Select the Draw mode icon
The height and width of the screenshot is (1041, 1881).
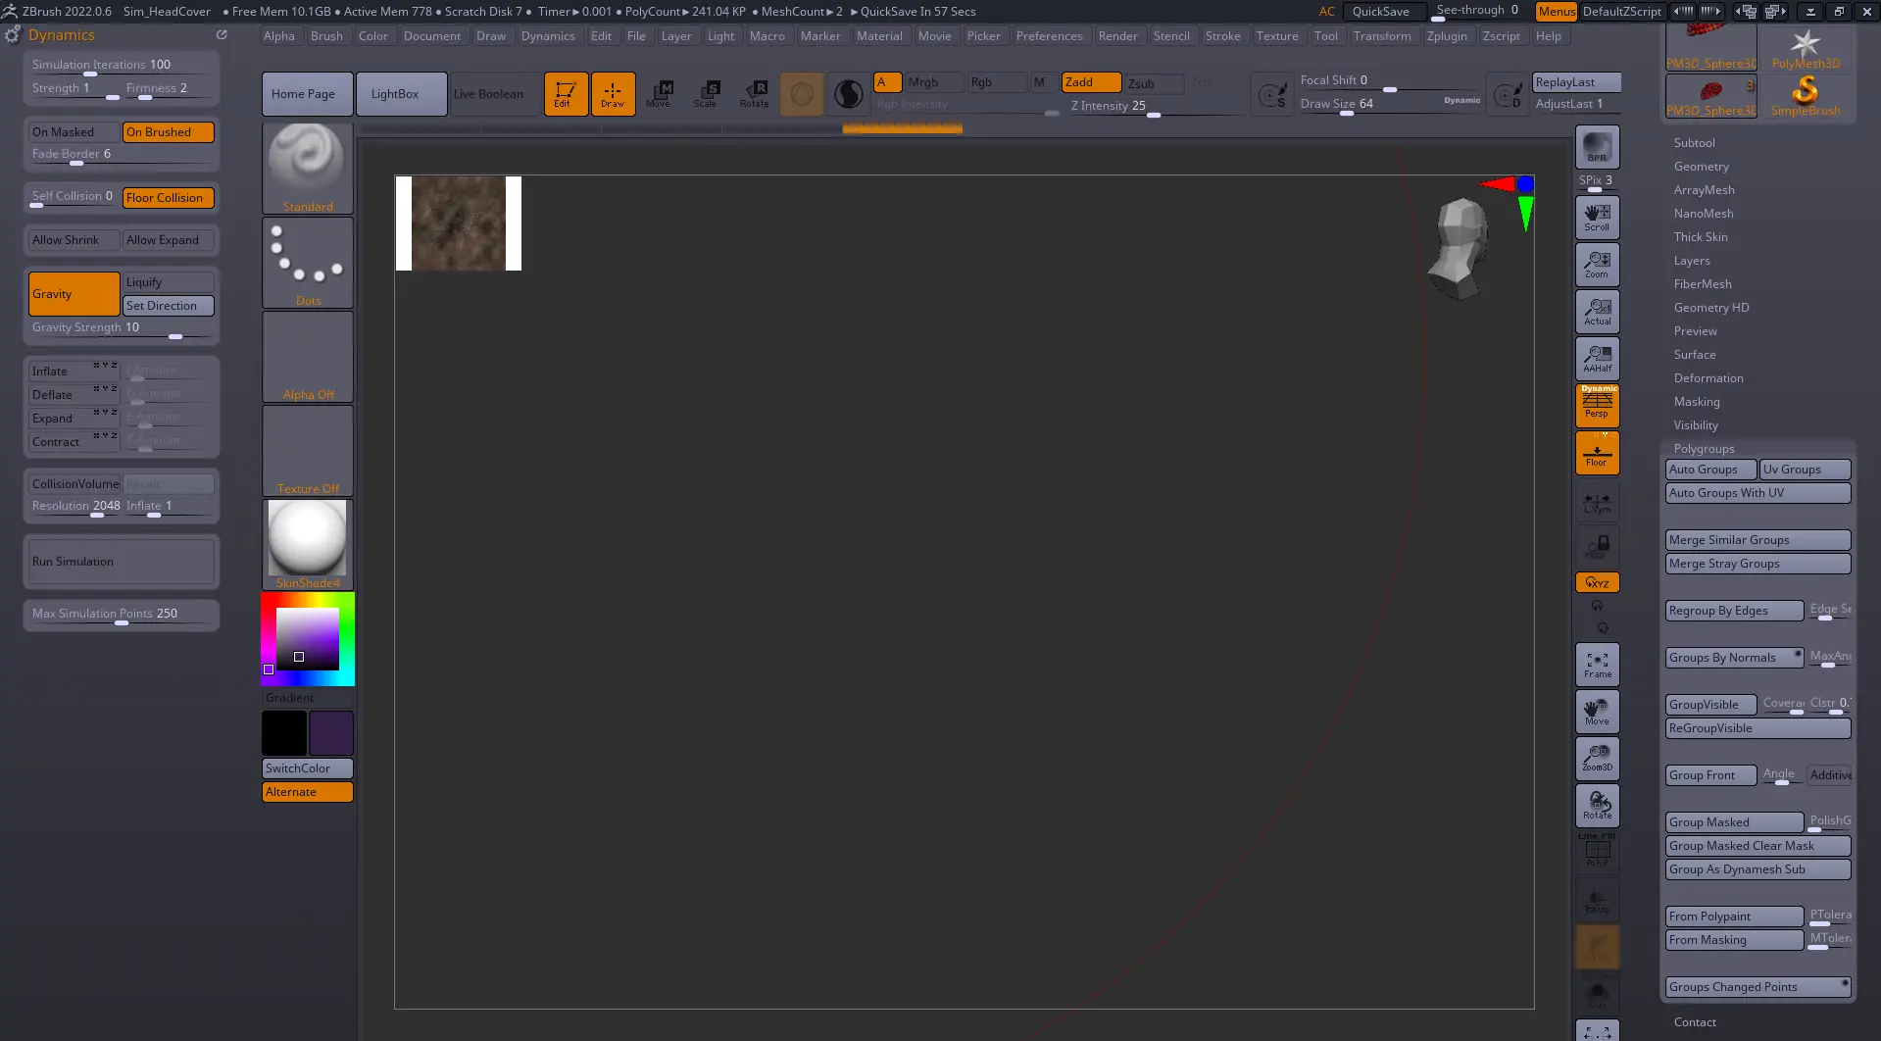click(613, 94)
